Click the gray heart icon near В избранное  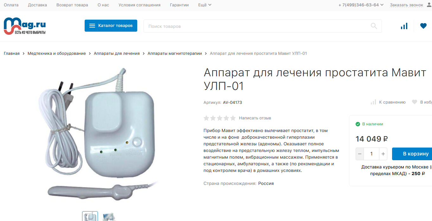click(414, 102)
